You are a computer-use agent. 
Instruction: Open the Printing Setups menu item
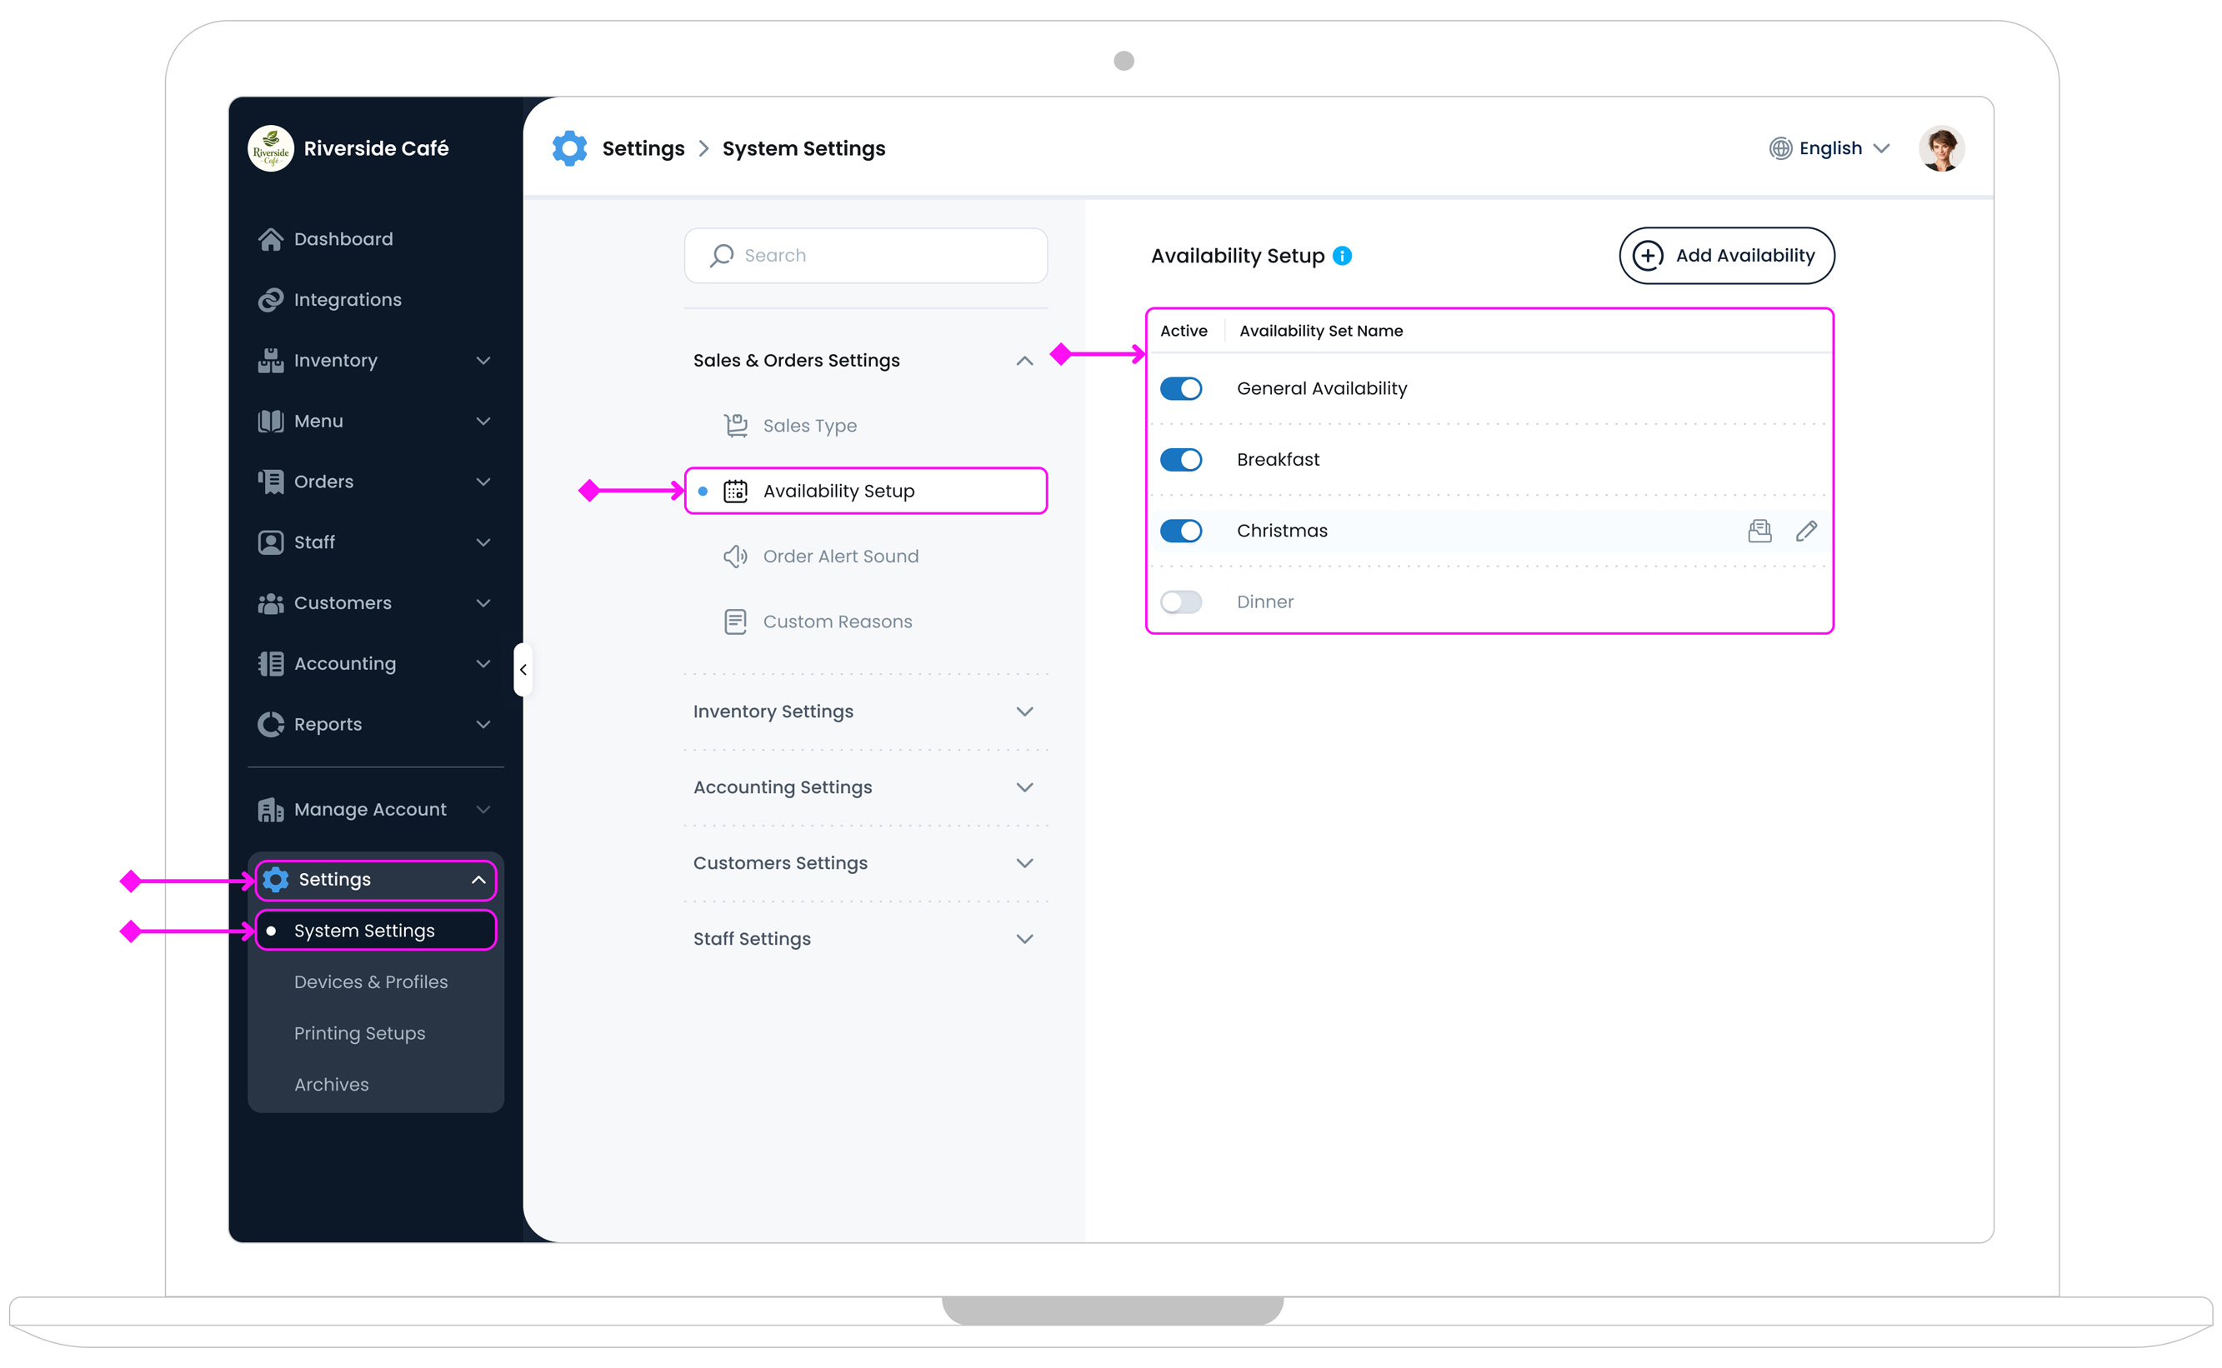pyautogui.click(x=359, y=1032)
